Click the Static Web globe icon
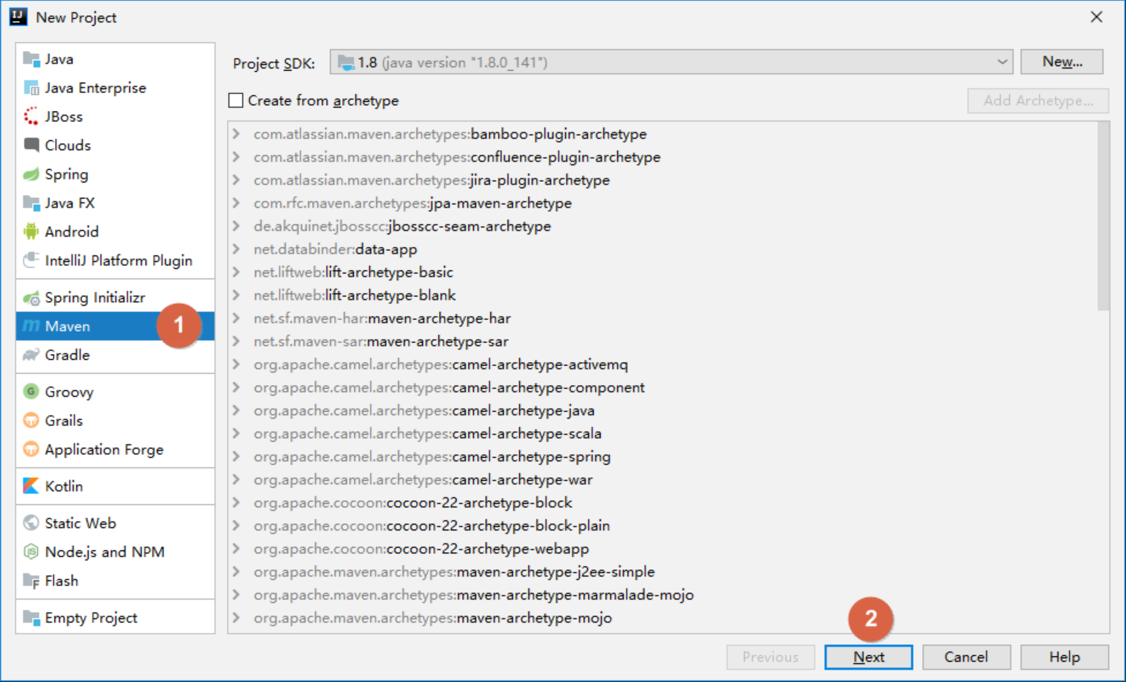1126x682 pixels. [31, 523]
